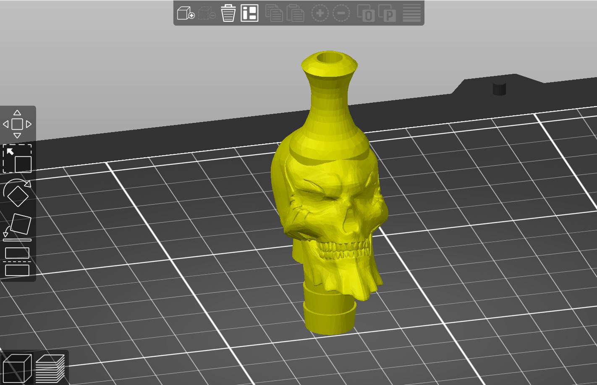Choose the Place on face tool
Screen dimensions: 597x385
(17, 227)
